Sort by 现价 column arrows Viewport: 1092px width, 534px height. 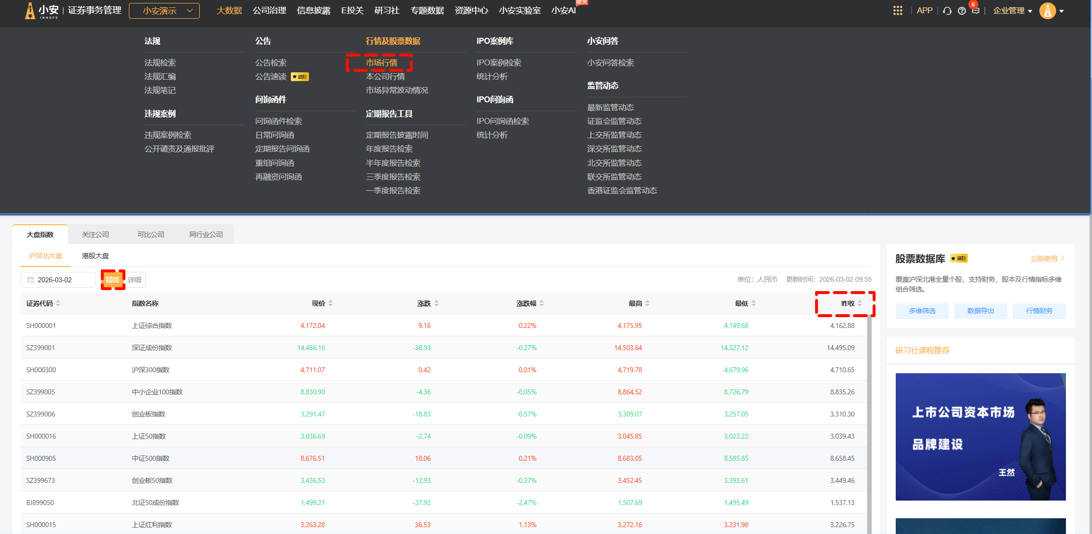pyautogui.click(x=331, y=303)
